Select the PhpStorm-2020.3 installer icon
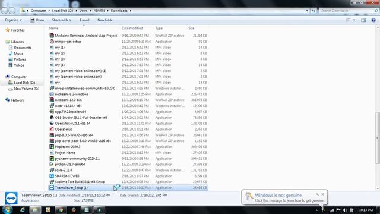The height and width of the screenshot is (214, 380). coord(52,147)
